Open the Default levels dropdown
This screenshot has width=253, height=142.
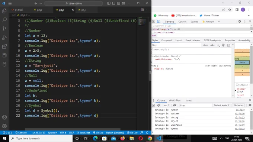coord(221,106)
